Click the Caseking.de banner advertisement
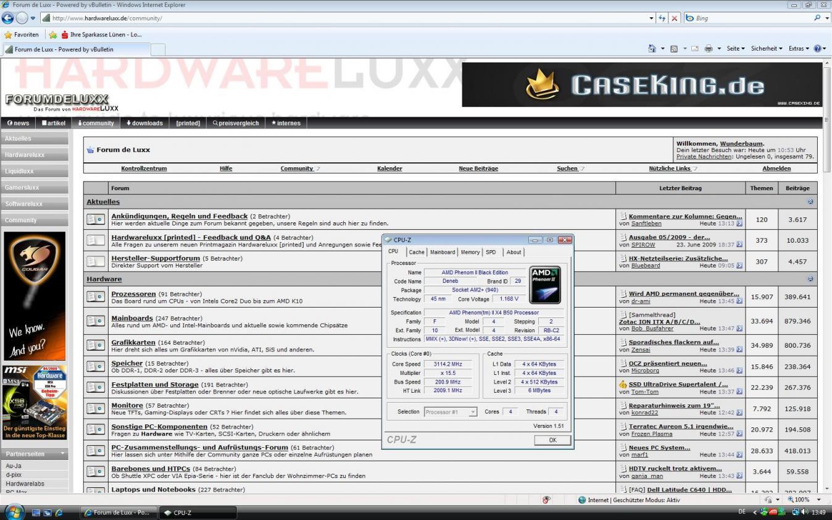 (x=642, y=85)
